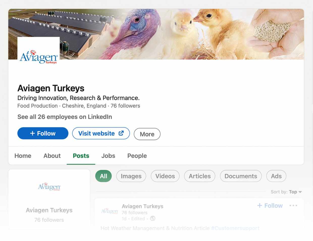Switch to the Jobs tab
313x241 pixels.
108,156
